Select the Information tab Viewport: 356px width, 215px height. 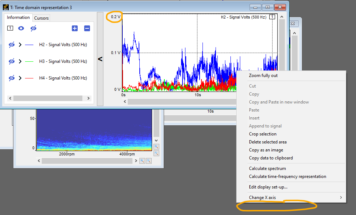point(18,17)
